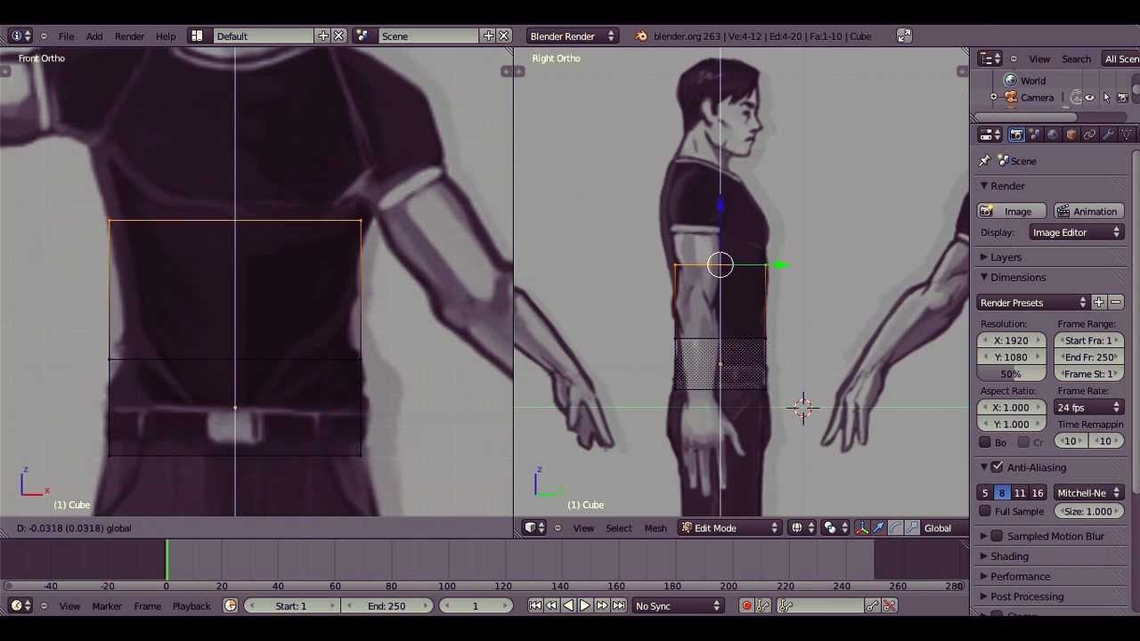This screenshot has height=641, width=1140.
Task: Open the 24 fps frame rate dropdown
Action: (1088, 408)
